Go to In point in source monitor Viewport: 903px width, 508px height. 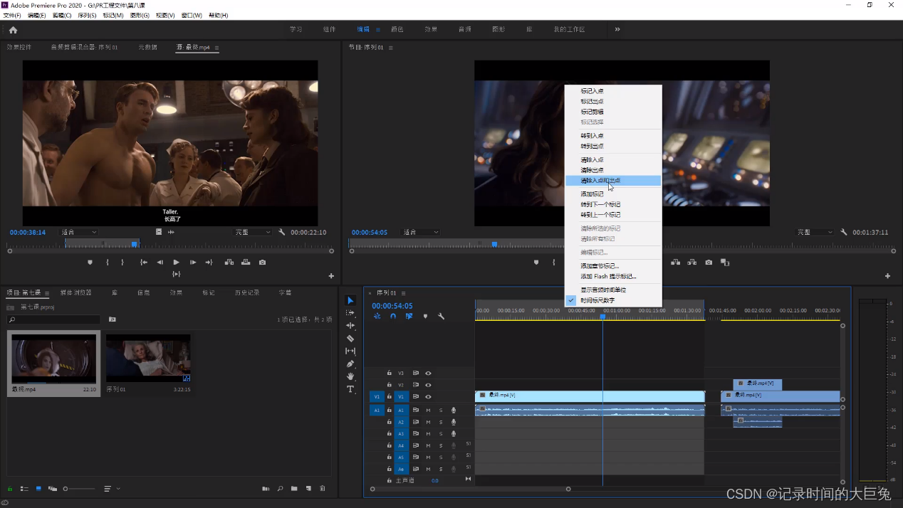144,263
